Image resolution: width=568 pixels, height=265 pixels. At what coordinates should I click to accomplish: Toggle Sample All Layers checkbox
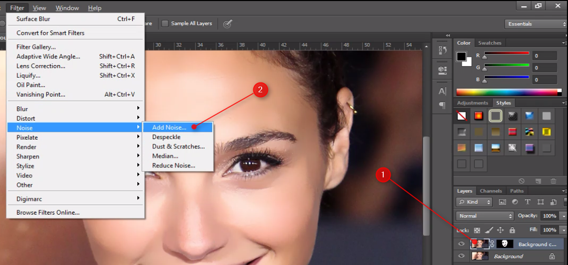click(165, 24)
